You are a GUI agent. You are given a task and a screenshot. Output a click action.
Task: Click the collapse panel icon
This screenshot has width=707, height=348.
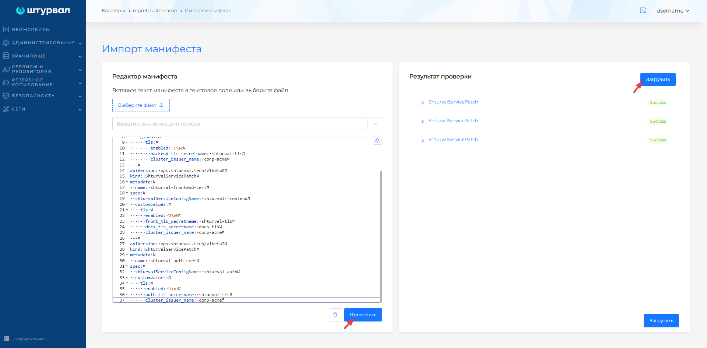point(7,339)
